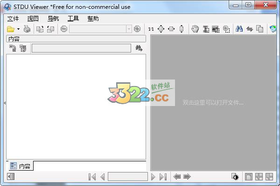Open the 文件 menu
The height and width of the screenshot is (186, 280).
(x=13, y=19)
